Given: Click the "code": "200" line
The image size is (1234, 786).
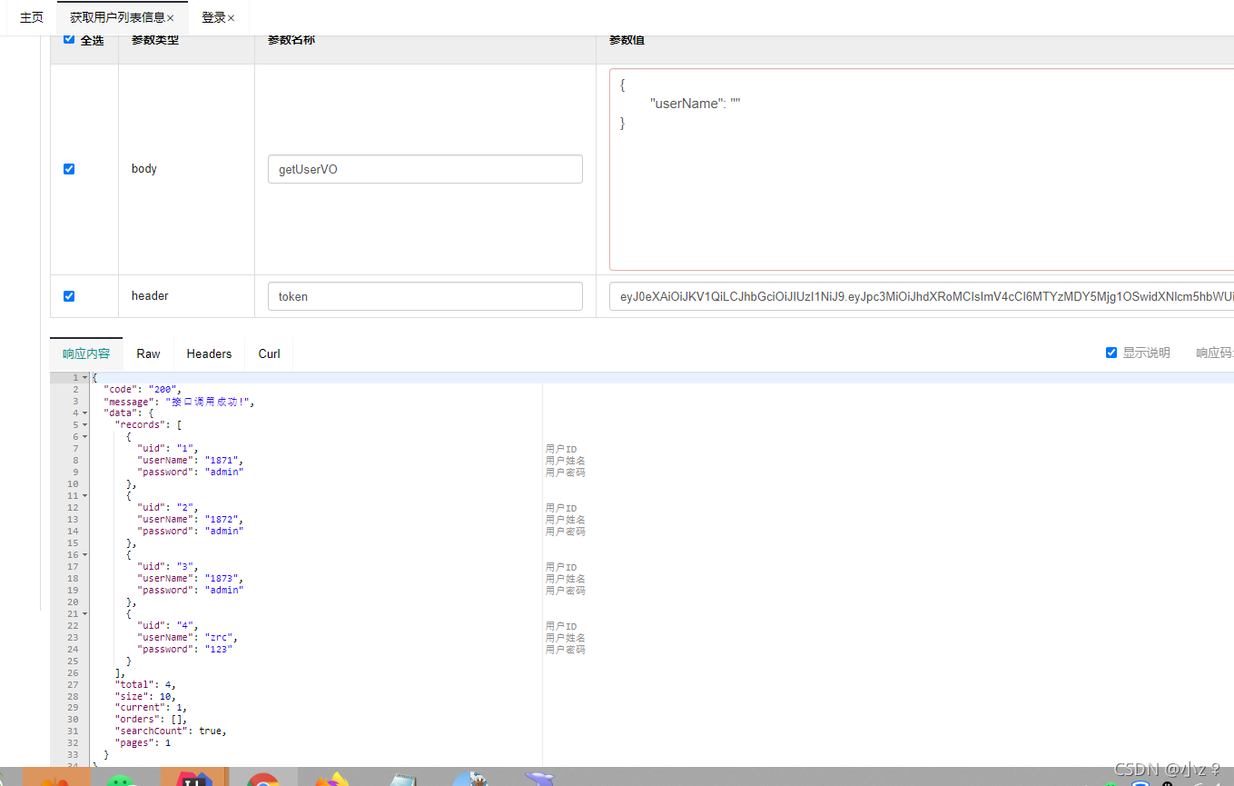Looking at the screenshot, I should (143, 389).
